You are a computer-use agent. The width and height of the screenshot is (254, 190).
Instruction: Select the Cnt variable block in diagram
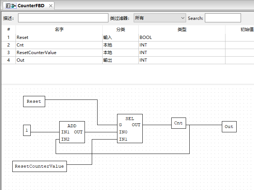coord(178,123)
